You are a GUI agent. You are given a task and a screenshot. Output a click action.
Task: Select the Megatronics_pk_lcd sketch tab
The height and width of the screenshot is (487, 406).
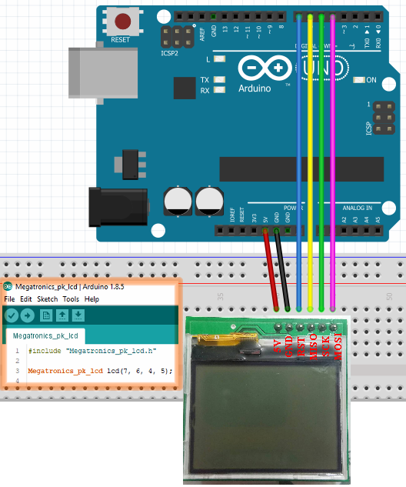pos(45,335)
